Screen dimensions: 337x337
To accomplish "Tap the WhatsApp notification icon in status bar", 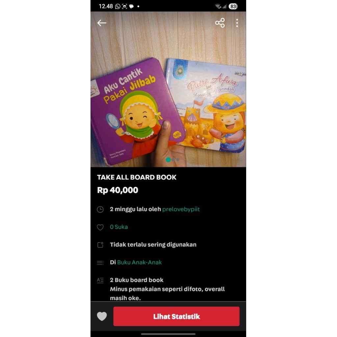I will tap(118, 7).
